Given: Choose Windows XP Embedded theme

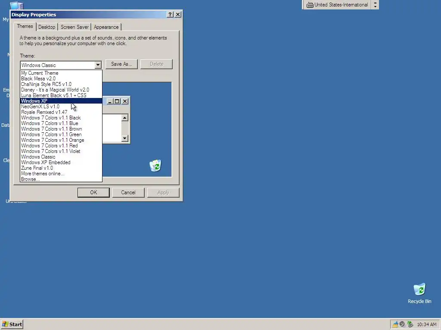Looking at the screenshot, I should 61,162.
